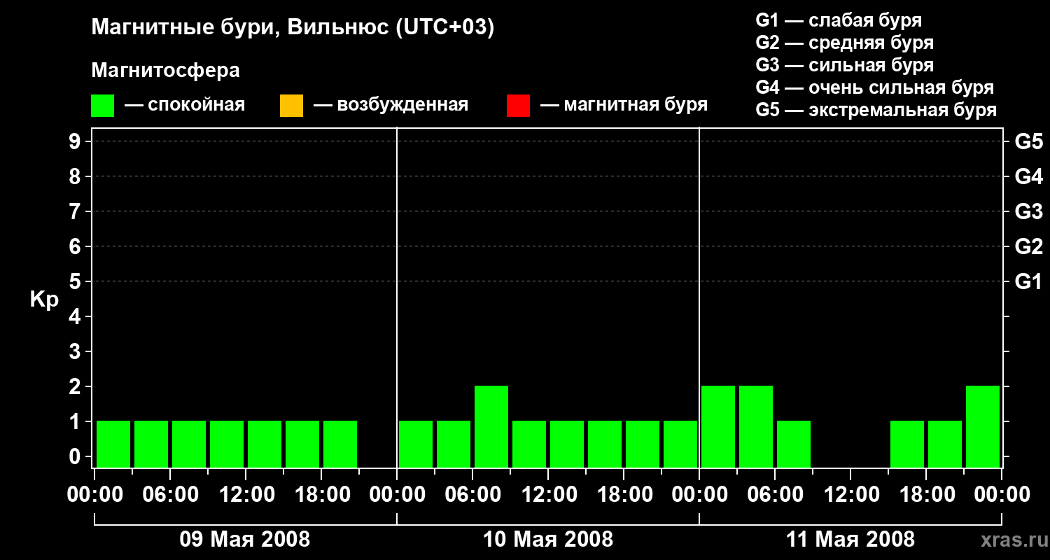1050x560 pixels.
Task: Click the 12:00 time label for 09 Мая
Action: pos(246,495)
